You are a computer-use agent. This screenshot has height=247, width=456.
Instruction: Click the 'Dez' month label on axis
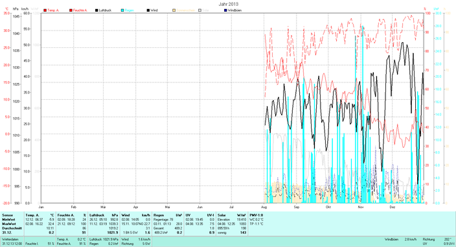[x=393, y=207]
